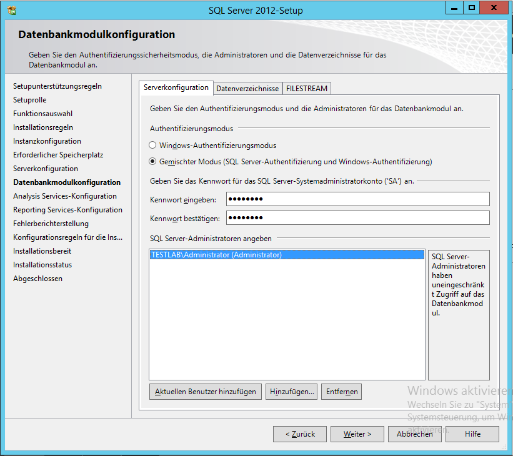Click Instanzkonfiguration in the step list

coord(47,141)
